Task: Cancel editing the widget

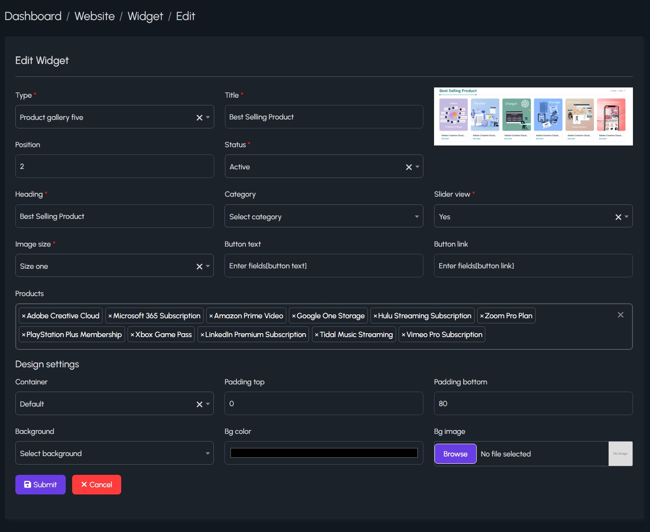Action: (96, 485)
